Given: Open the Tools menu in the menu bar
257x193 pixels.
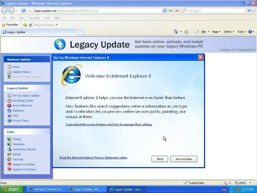Looking at the screenshot, I should (47, 18).
